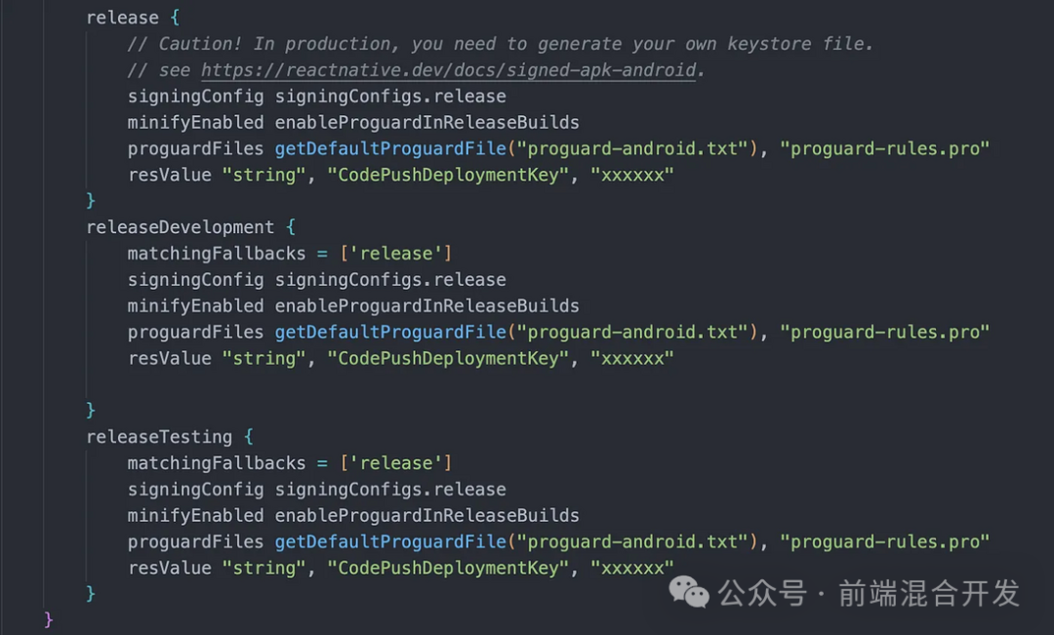Select getDefaultProguardFile in the release block
Image resolution: width=1054 pixels, height=635 pixels.
(390, 148)
